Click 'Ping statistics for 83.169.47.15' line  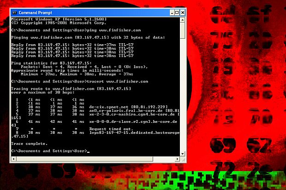point(51,63)
